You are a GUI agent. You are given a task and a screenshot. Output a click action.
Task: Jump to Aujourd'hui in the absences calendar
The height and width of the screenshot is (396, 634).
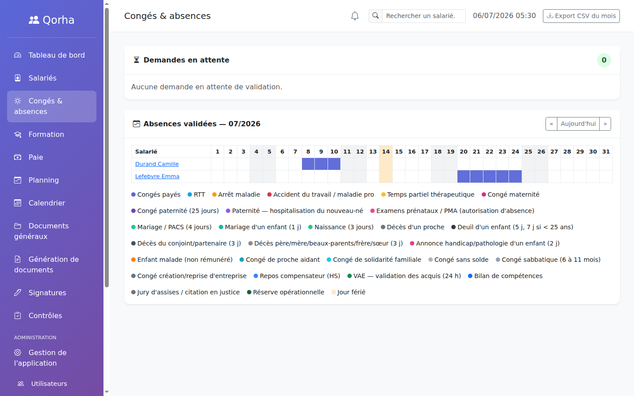pyautogui.click(x=578, y=124)
